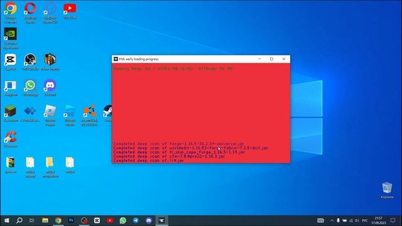Open the Roblox Studio desktop shortcut
Screen dimensions: 402x226
(70, 116)
